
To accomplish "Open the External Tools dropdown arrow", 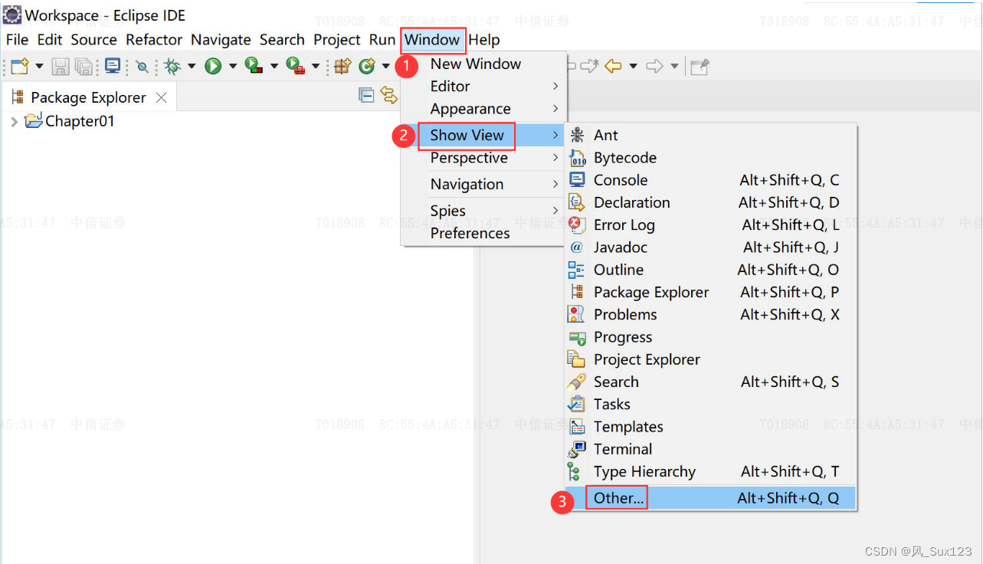I will [315, 66].
